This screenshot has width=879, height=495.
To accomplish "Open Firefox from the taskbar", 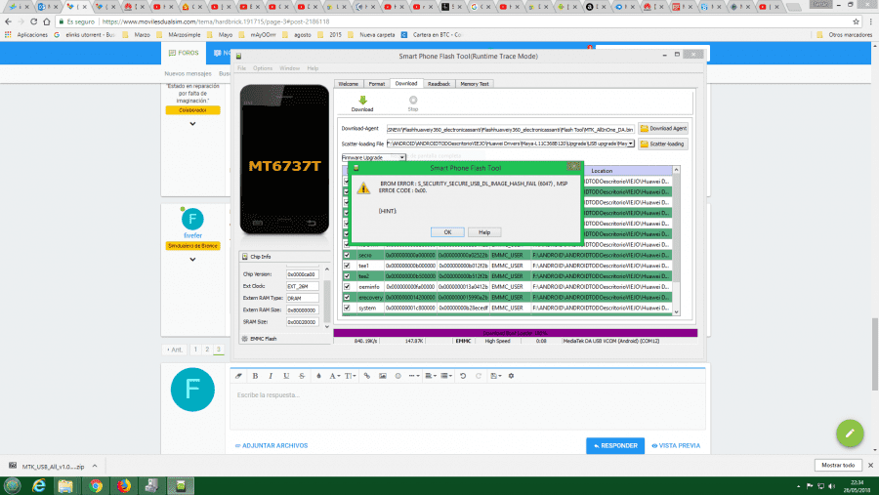I will click(x=124, y=485).
